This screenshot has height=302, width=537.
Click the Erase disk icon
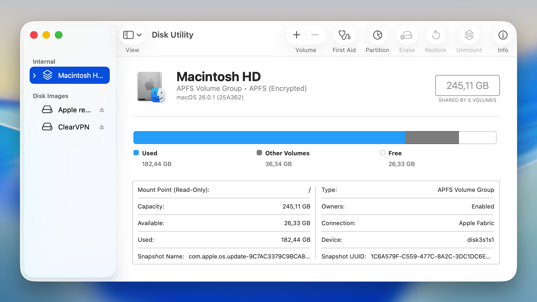407,35
